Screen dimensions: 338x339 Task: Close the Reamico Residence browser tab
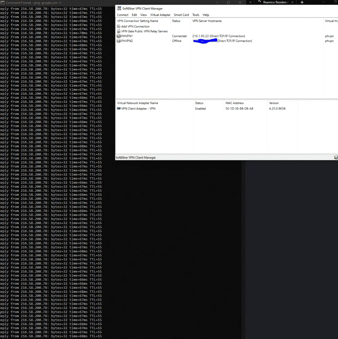point(292,2)
